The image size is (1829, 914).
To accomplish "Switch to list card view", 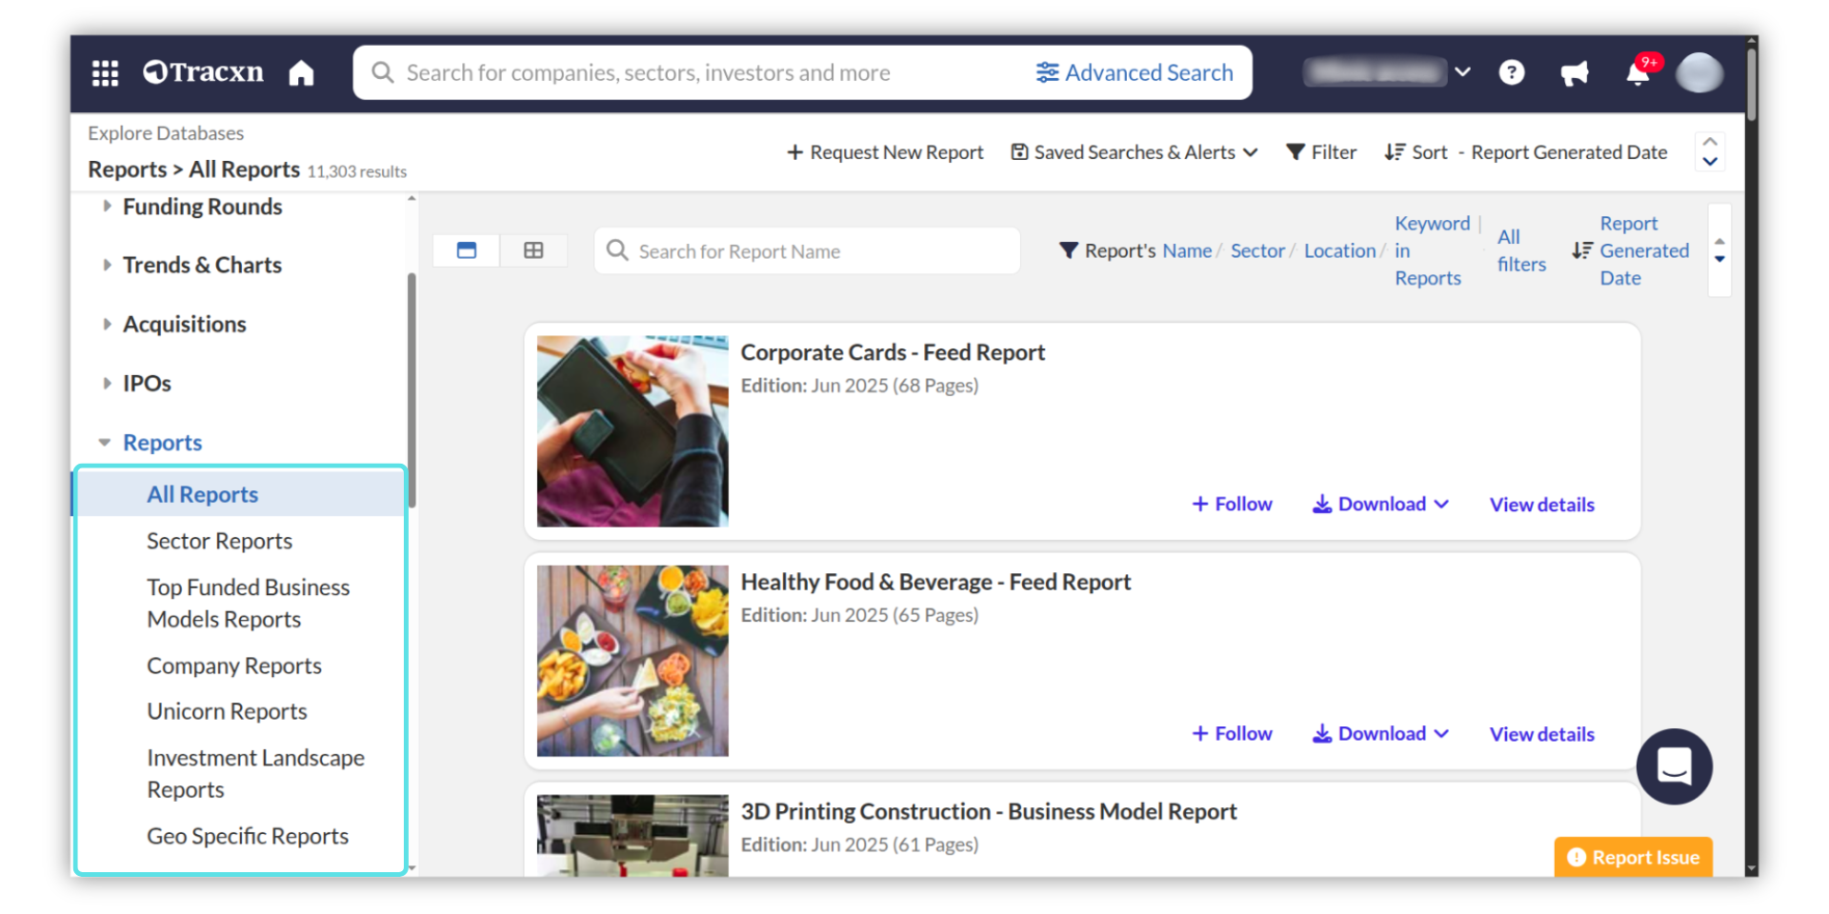I will [x=467, y=250].
